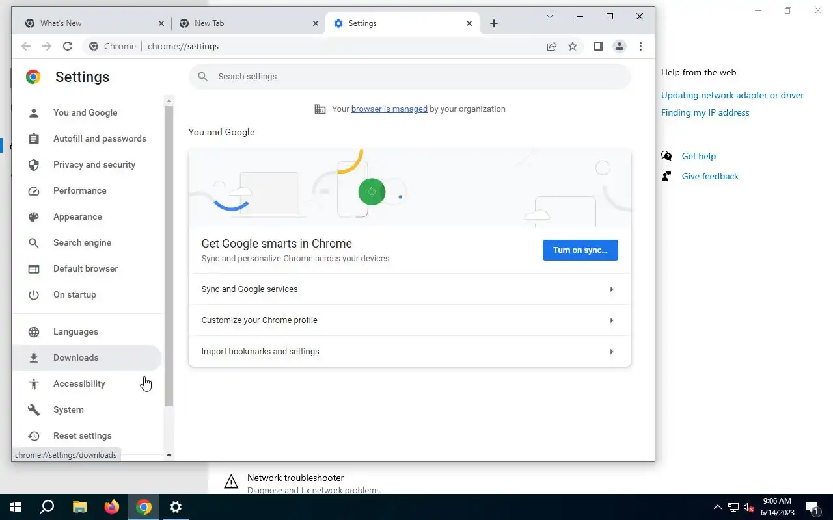Open Chrome's three-dot menu
833x520 pixels.
pos(640,46)
